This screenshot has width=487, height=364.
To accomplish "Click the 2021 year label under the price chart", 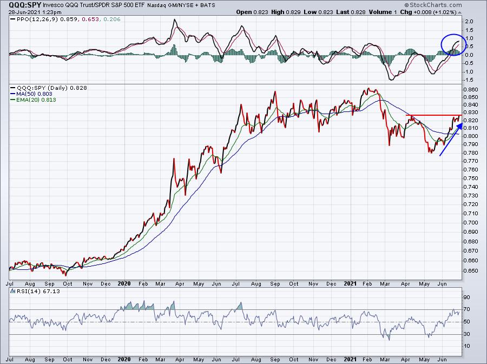I will [x=350, y=283].
